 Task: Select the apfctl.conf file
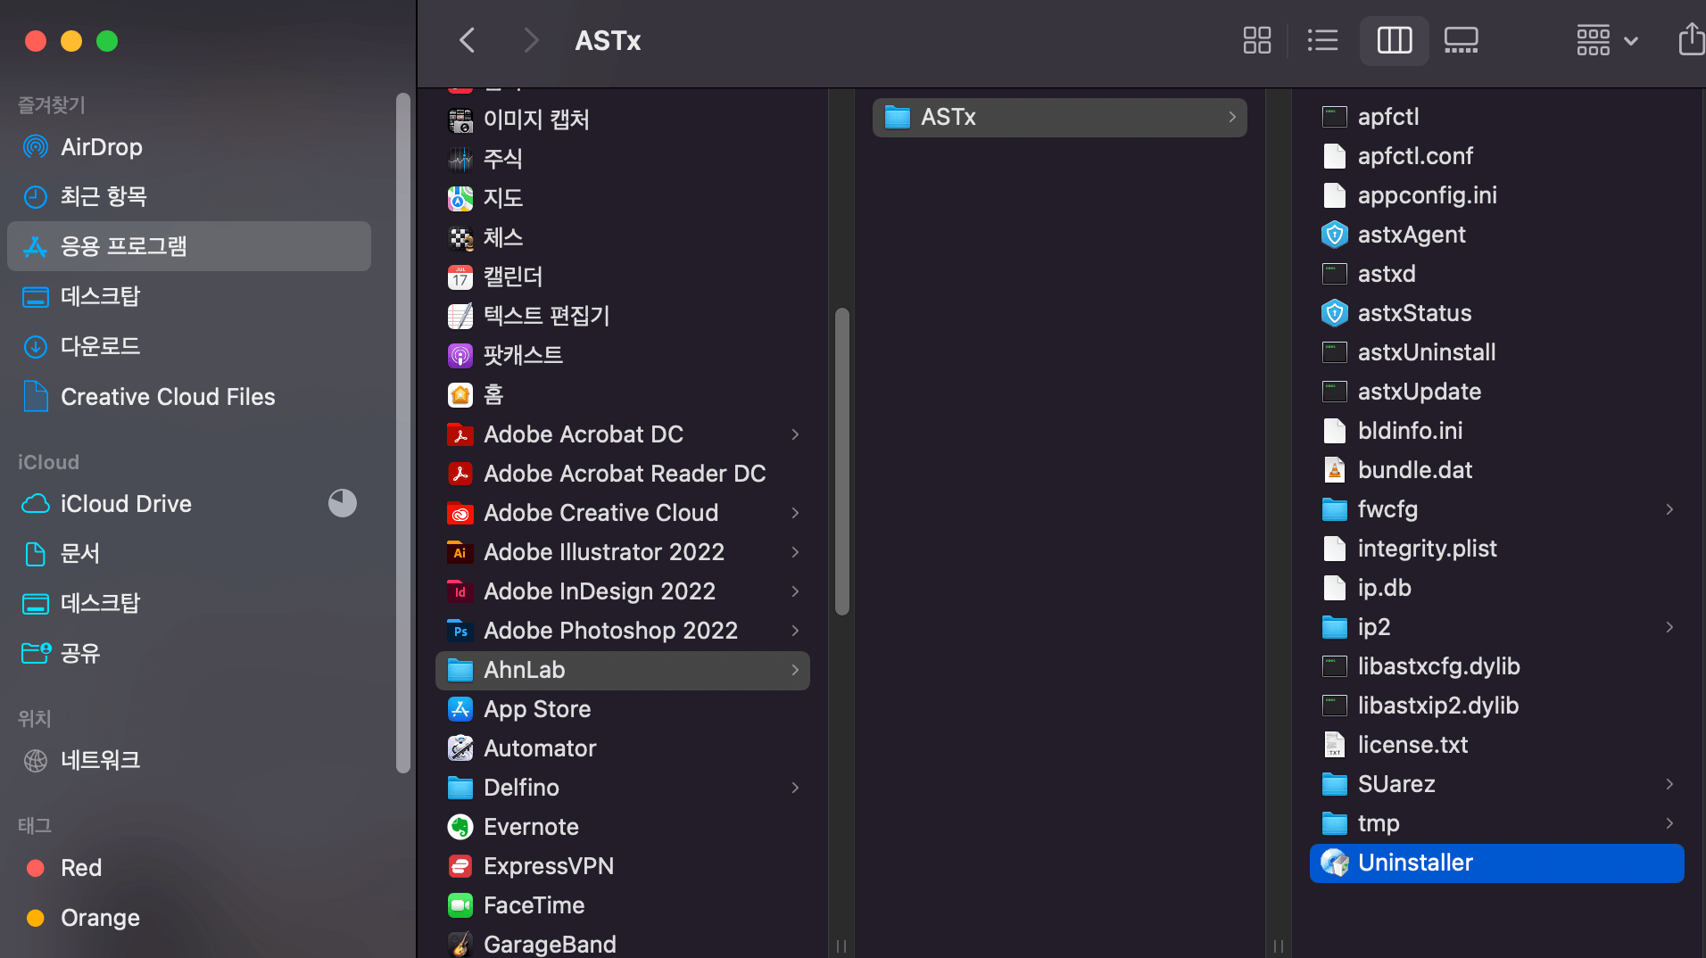pos(1497,156)
